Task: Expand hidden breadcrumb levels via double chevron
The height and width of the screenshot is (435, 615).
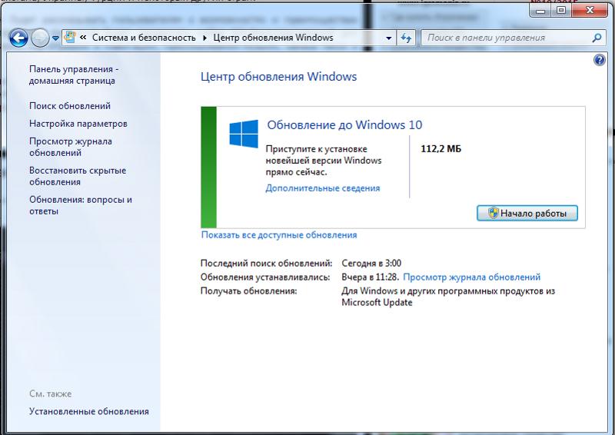Action: pyautogui.click(x=83, y=37)
